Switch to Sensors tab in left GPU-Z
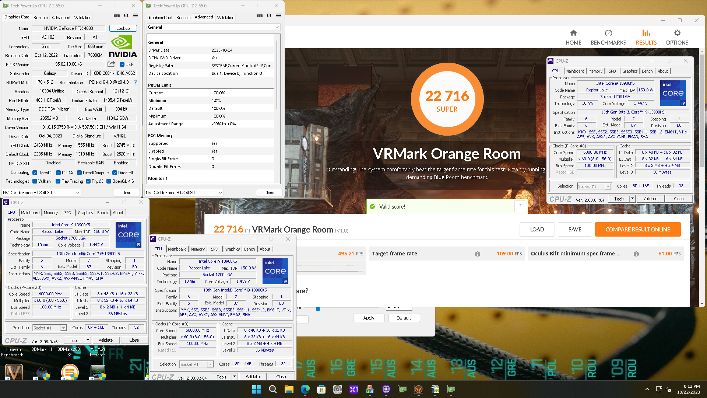Viewport: 707px width, 398px height. coord(41,17)
